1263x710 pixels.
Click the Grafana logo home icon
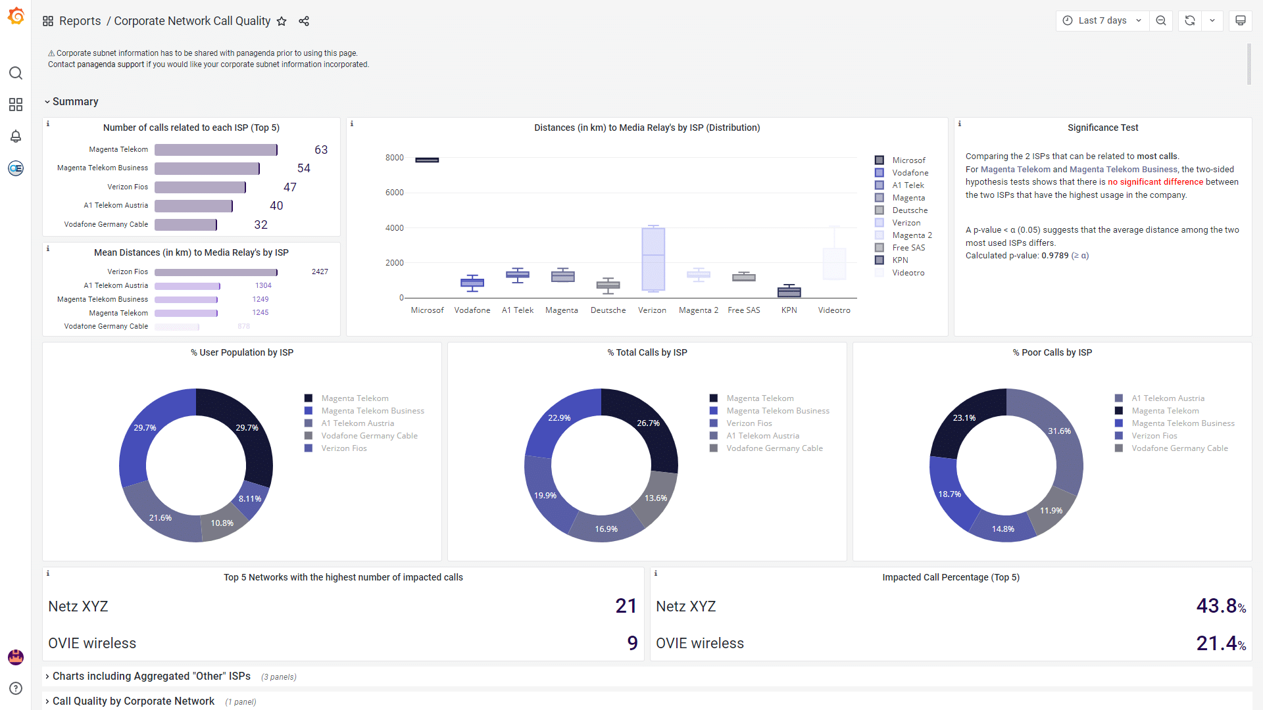16,16
